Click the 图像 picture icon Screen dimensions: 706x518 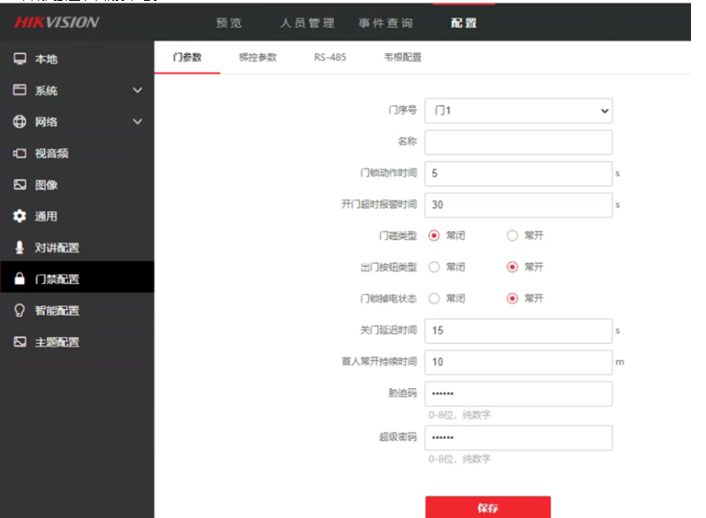click(x=20, y=185)
